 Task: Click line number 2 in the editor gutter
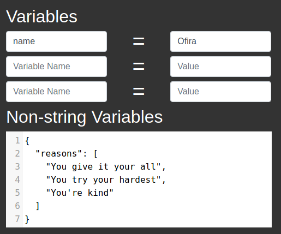point(17,154)
